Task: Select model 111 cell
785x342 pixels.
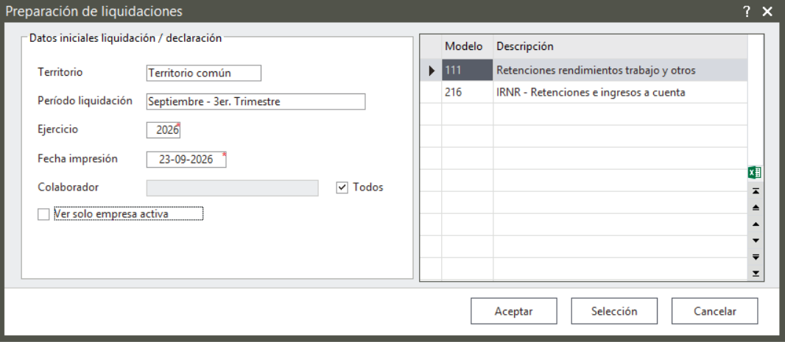Action: (x=467, y=71)
